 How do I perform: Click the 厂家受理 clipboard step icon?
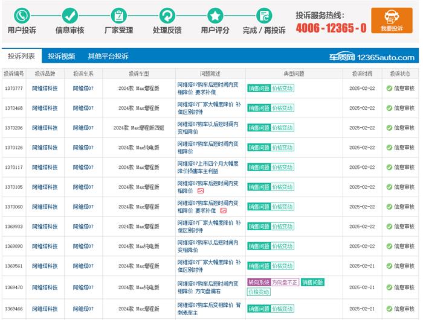tap(118, 16)
